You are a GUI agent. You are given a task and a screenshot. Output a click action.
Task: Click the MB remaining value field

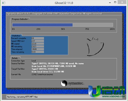38,46
